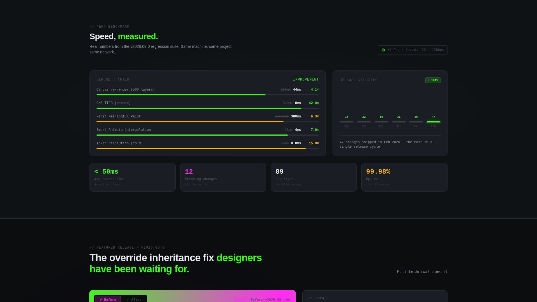Click the 'IMPROVEMENT' column header

[306, 80]
